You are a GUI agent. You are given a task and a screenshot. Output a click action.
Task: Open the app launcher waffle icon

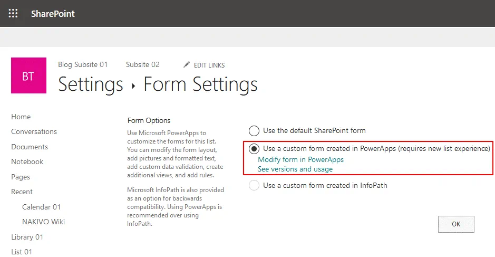coord(13,14)
